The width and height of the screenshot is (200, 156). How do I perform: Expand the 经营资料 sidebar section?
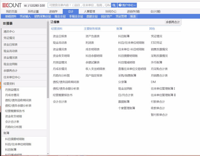click(9, 83)
